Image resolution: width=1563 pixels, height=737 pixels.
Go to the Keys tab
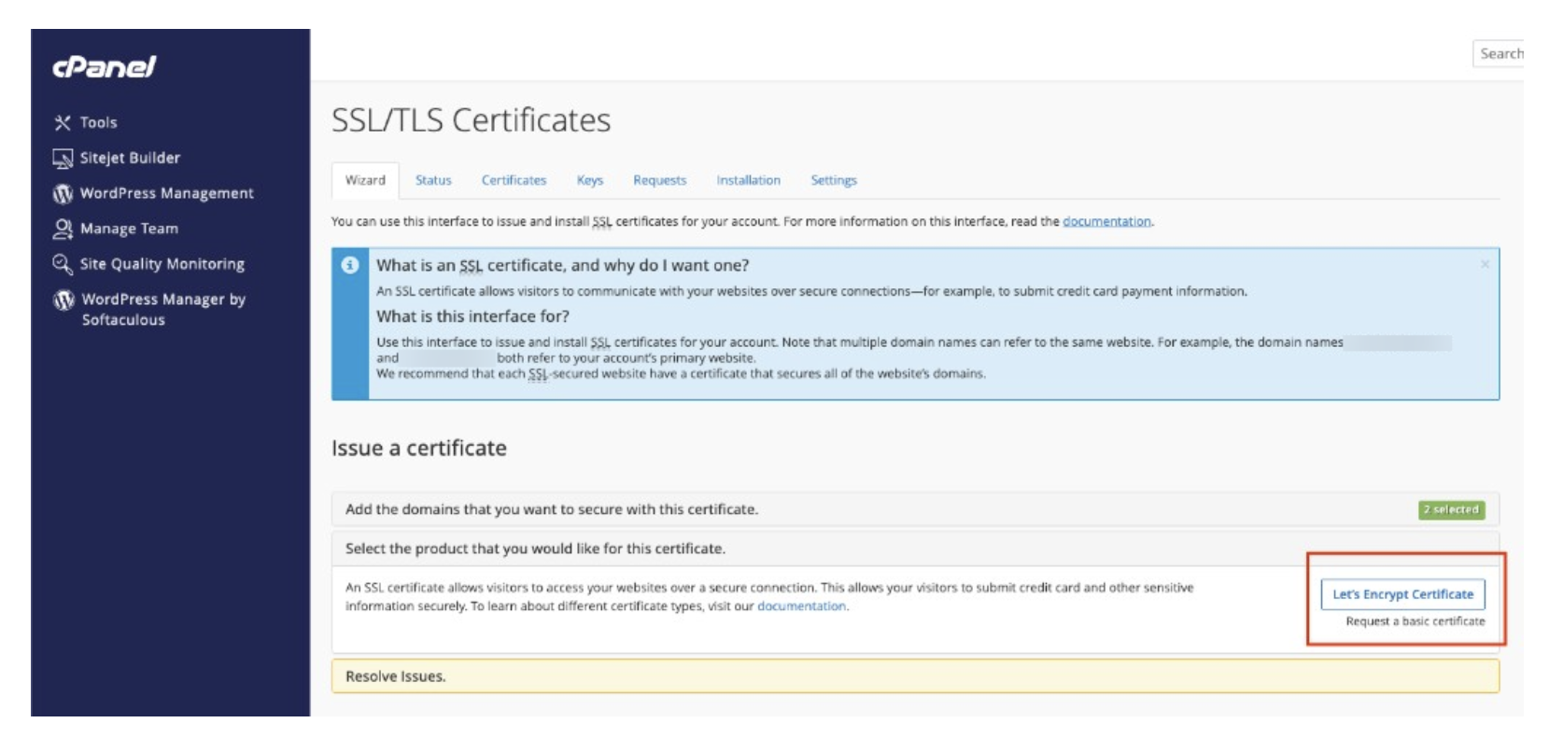point(589,181)
